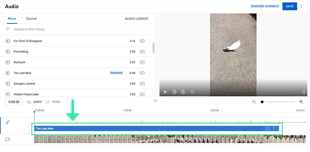310x152 pixels.
Task: Open the library filter icon
Action: tap(7, 29)
